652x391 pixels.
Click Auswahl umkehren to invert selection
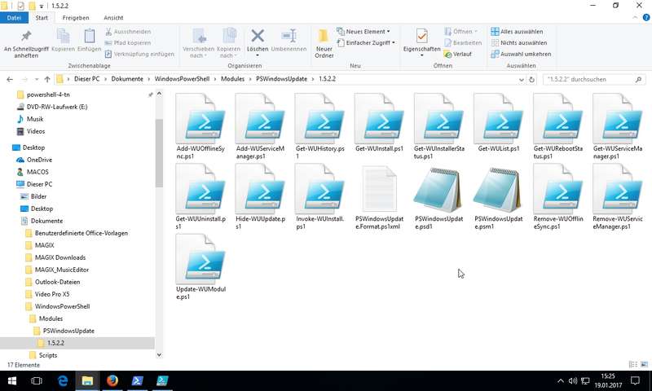(521, 54)
